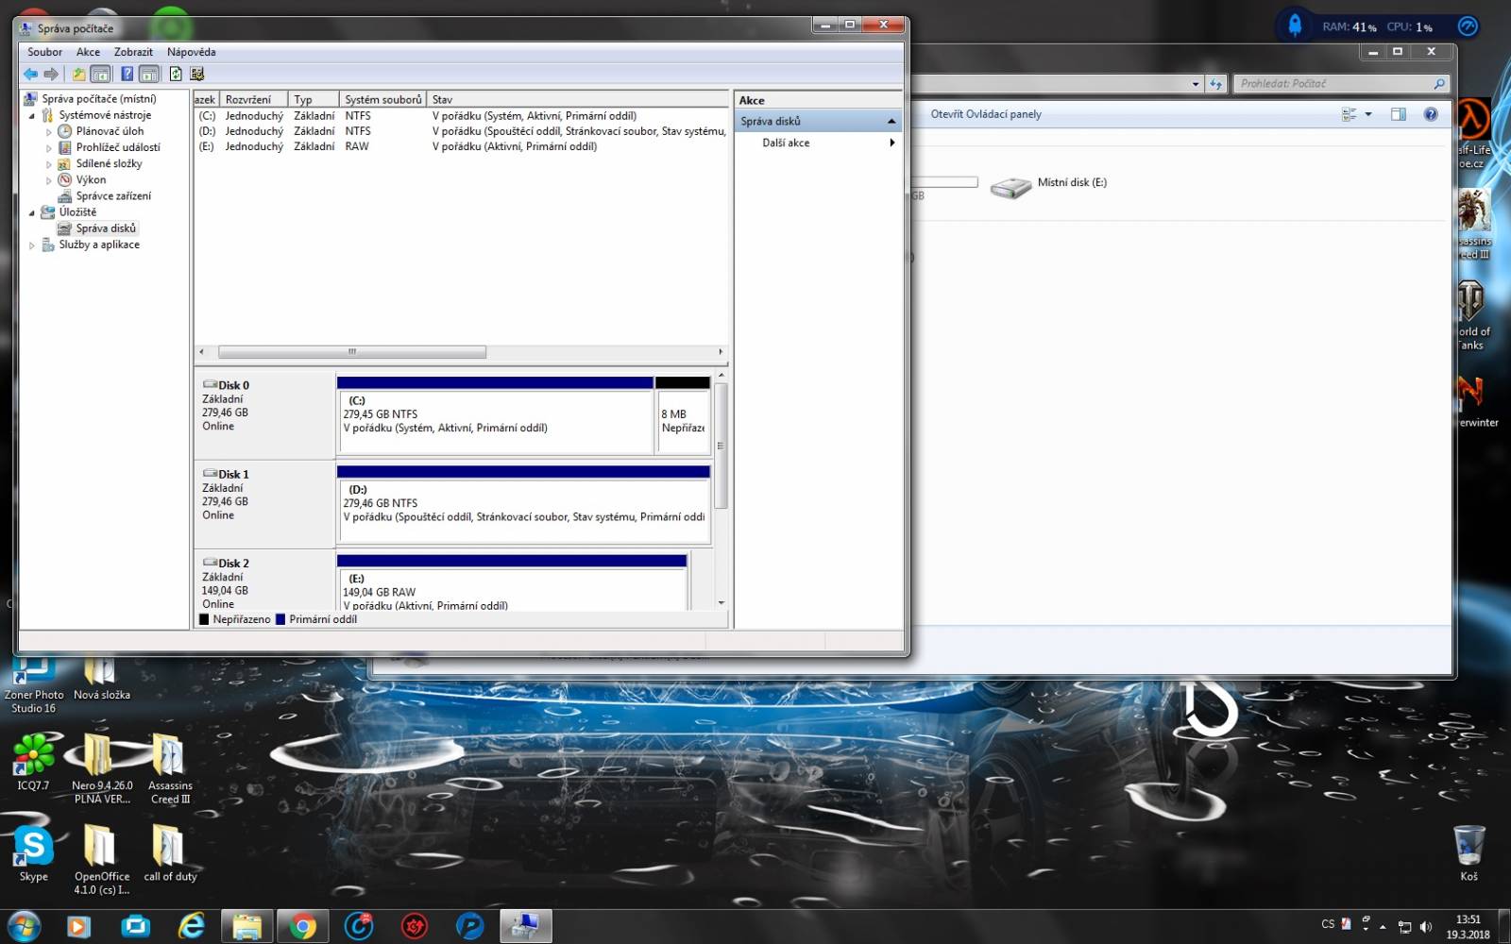The width and height of the screenshot is (1511, 944).
Task: Select Výkon in the tree
Action: coord(91,179)
